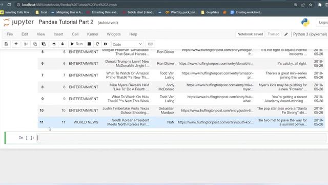Click the mike-myer URL cell
The height and width of the screenshot is (185, 328).
220,87
